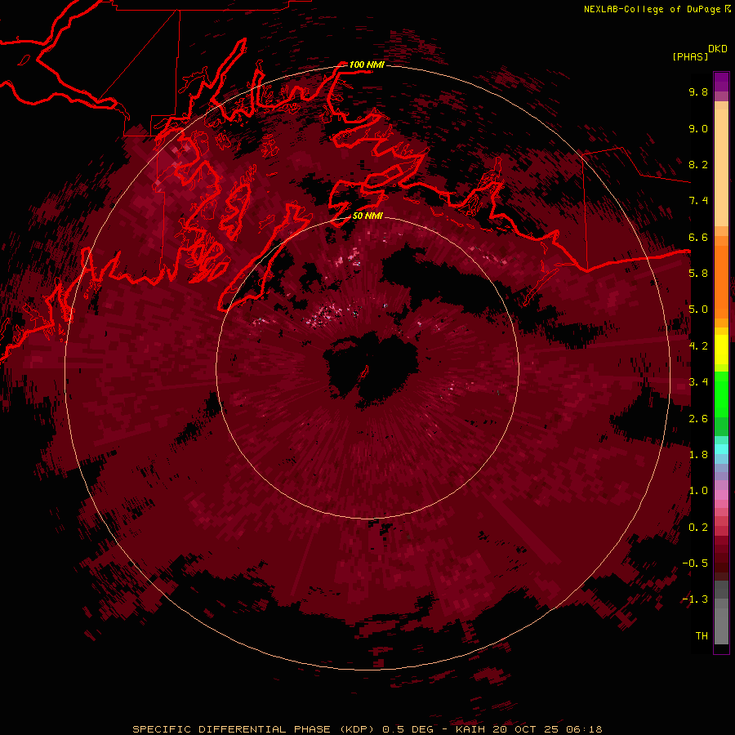Click the cyan color band of the scale
Image resolution: width=735 pixels, height=735 pixels.
721,448
